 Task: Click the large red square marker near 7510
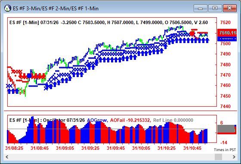pyautogui.click(x=192, y=34)
